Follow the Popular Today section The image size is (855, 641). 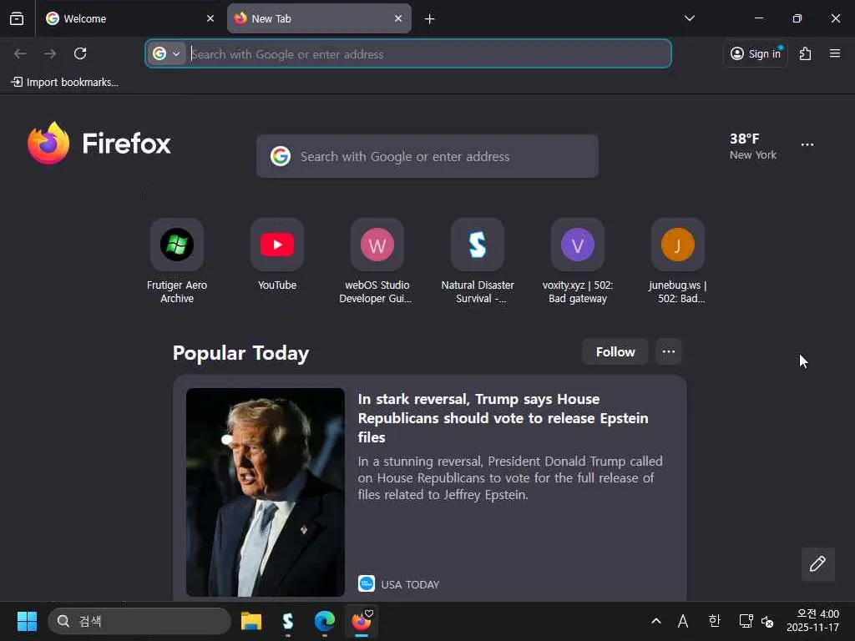(x=615, y=352)
